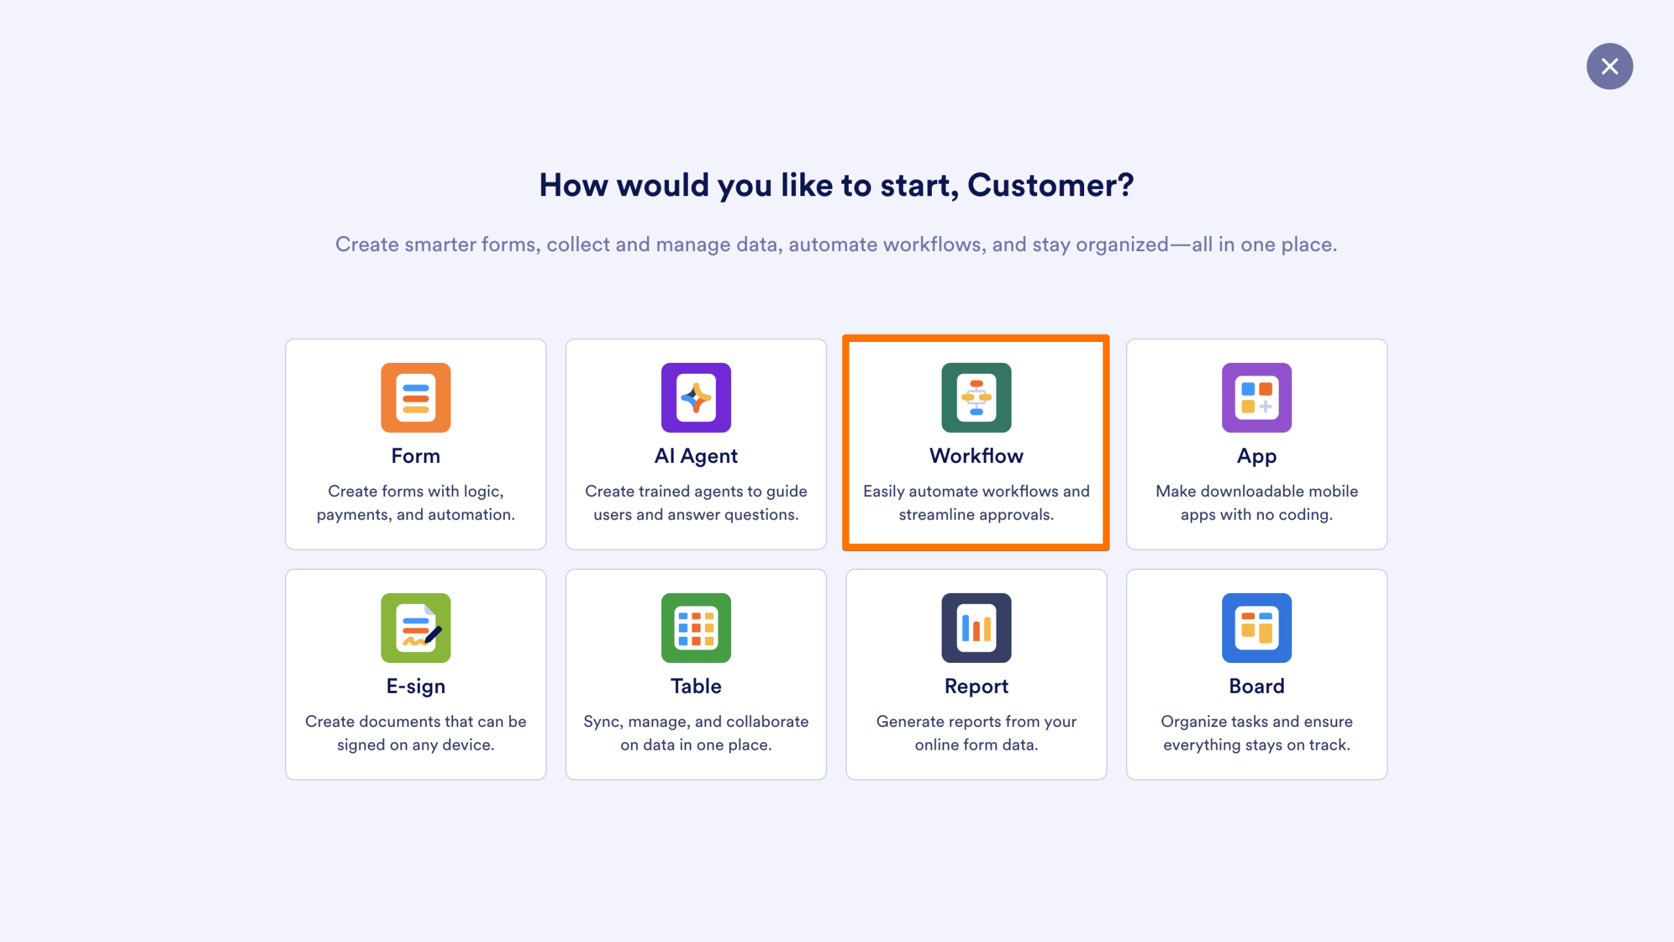The width and height of the screenshot is (1674, 942).
Task: Select the E-sign document icon
Action: pyautogui.click(x=416, y=628)
